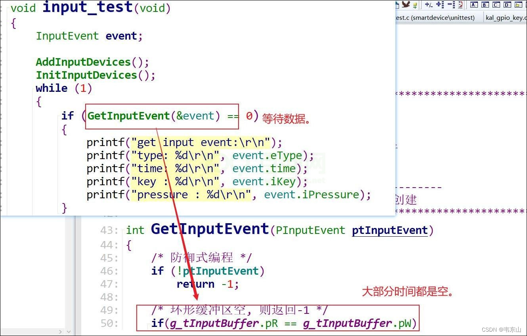527x336 pixels.
Task: Click the collapse-all minus-with-lines toolbar icon
Action: [451, 5]
